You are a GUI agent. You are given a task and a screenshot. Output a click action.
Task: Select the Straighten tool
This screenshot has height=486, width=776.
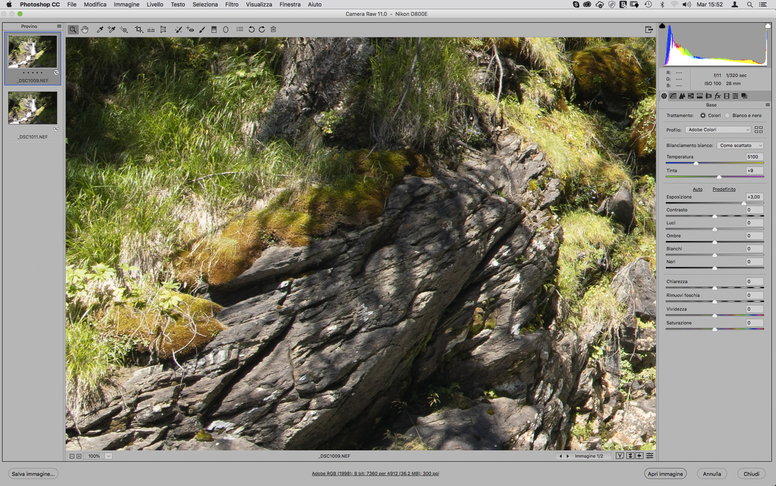point(151,29)
